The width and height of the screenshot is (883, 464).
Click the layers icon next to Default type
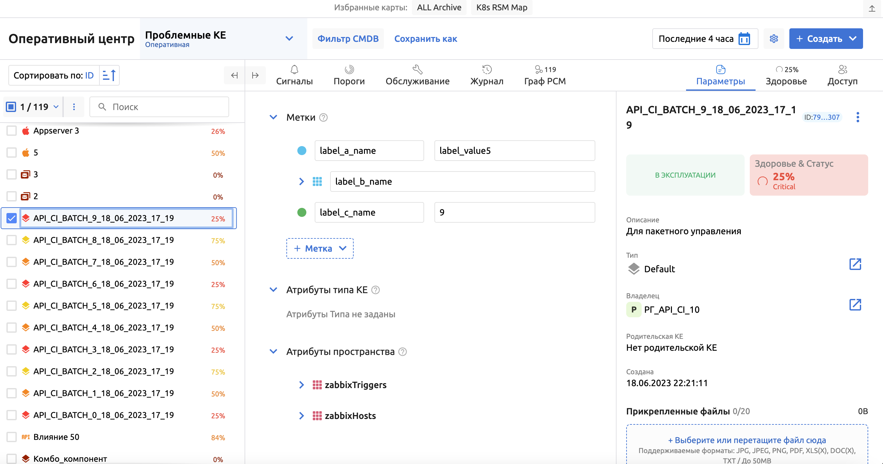634,269
